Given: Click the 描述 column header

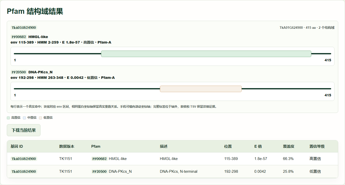Looking at the screenshot, I should 164,146.
